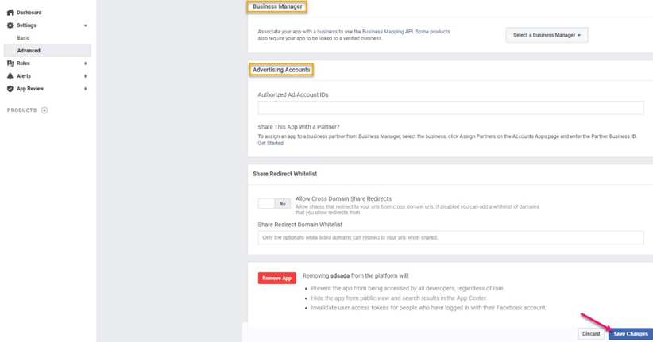653x342 pixels.
Task: Discard the pending changes
Action: [x=591, y=334]
